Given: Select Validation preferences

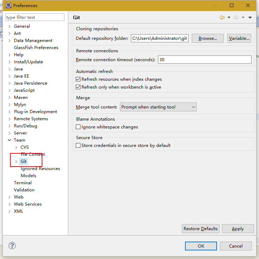Looking at the screenshot, I should click(x=24, y=190).
